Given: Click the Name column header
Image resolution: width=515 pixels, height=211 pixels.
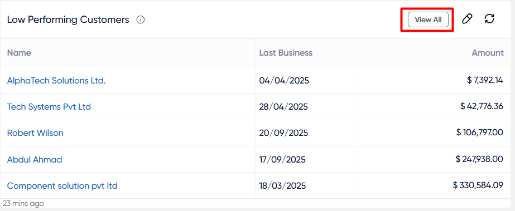Looking at the screenshot, I should [x=19, y=53].
